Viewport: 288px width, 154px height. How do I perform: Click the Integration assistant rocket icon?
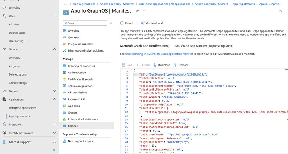[64, 44]
